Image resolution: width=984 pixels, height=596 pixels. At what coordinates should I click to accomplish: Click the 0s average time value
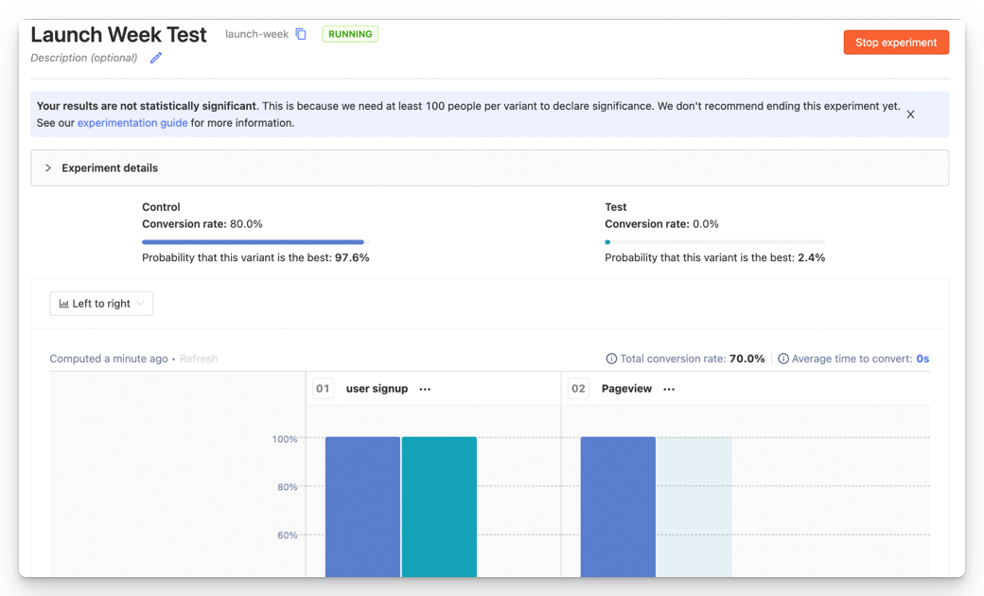click(922, 359)
